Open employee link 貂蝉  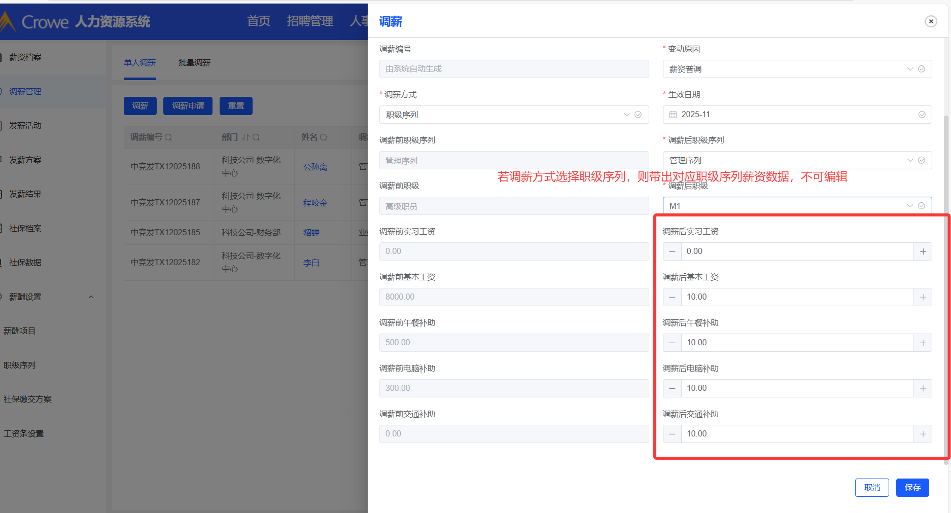311,233
